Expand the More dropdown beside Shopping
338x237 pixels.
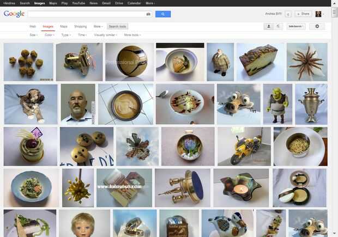point(98,26)
